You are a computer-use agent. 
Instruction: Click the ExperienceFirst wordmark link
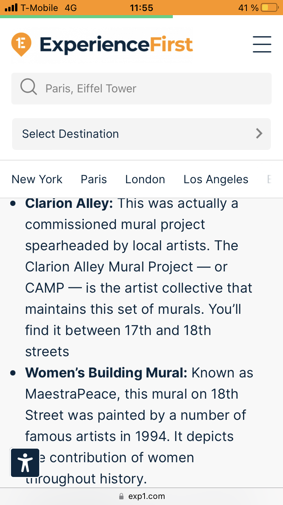tap(116, 45)
